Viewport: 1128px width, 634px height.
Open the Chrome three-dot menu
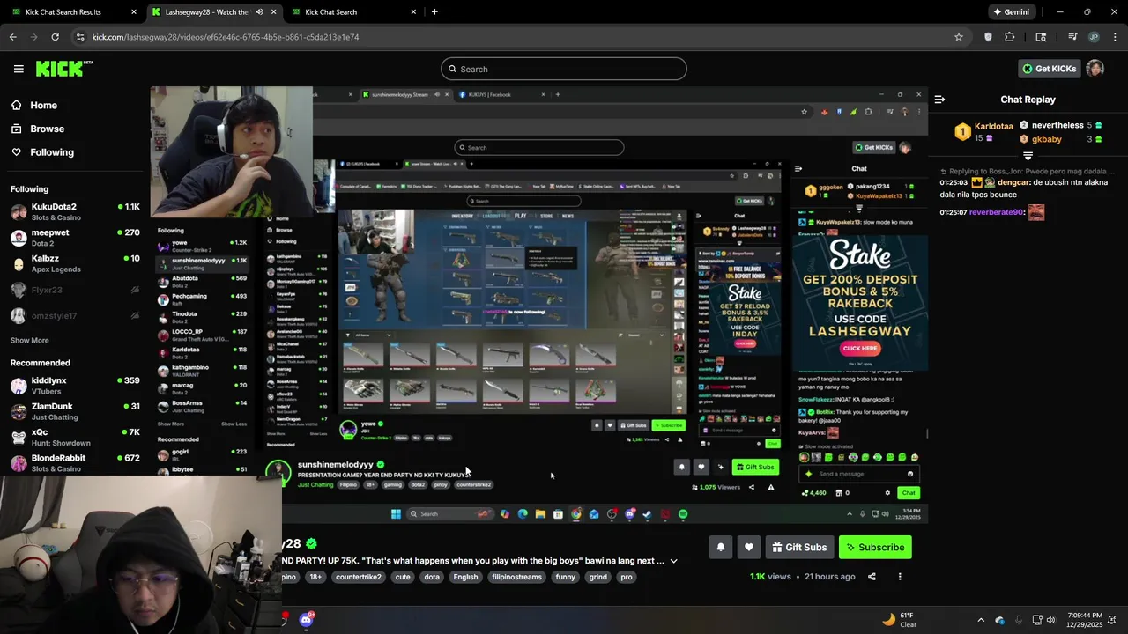(x=1115, y=37)
